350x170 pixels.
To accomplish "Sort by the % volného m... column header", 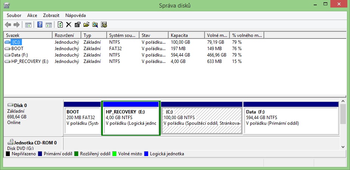I will [x=247, y=35].
